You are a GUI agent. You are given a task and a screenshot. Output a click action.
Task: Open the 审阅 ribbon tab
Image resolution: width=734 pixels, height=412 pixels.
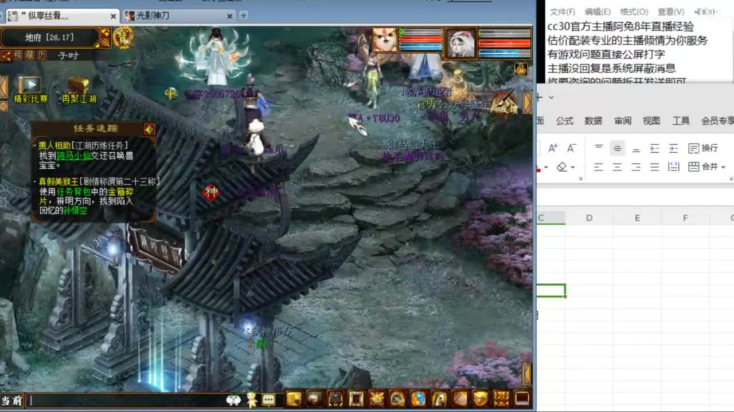pyautogui.click(x=623, y=121)
